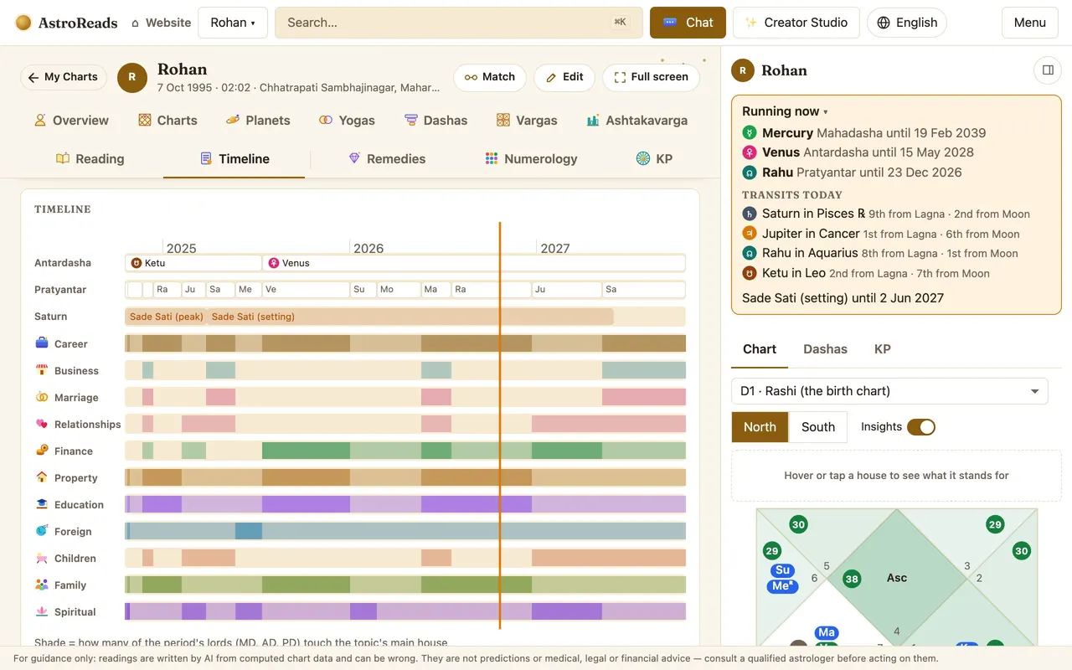Click the Finance coins icon

(42, 450)
